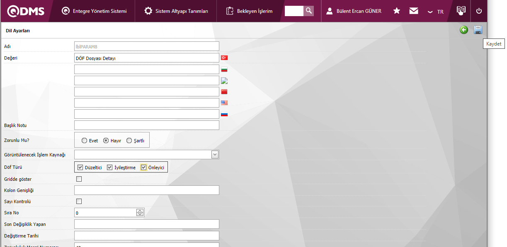
Task: Focus the top search box
Action: (294, 11)
